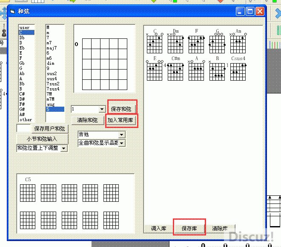Click the 小节和弦输入 button
The image size is (281, 247).
click(x=42, y=139)
